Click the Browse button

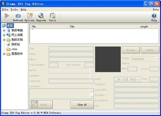(x=130, y=50)
